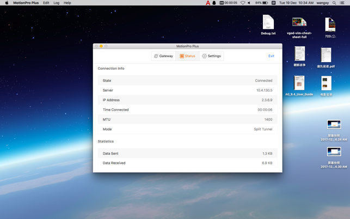
Task: Click the Statistics heading
Action: 106,141
